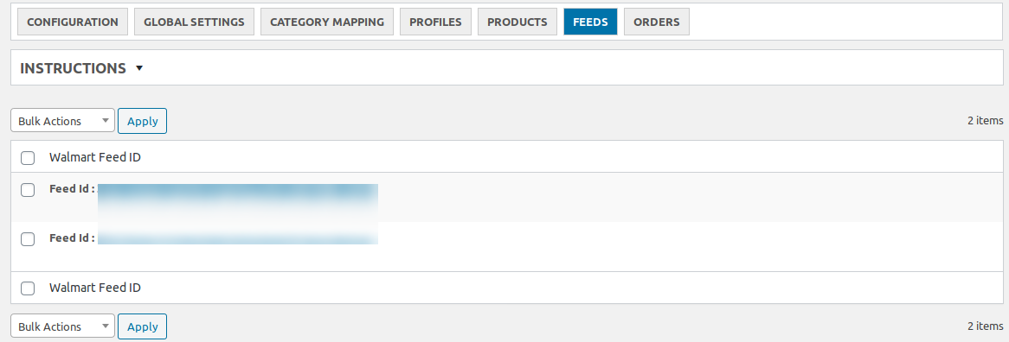The image size is (1009, 342).
Task: Expand the Instructions section arrow
Action: 139,68
